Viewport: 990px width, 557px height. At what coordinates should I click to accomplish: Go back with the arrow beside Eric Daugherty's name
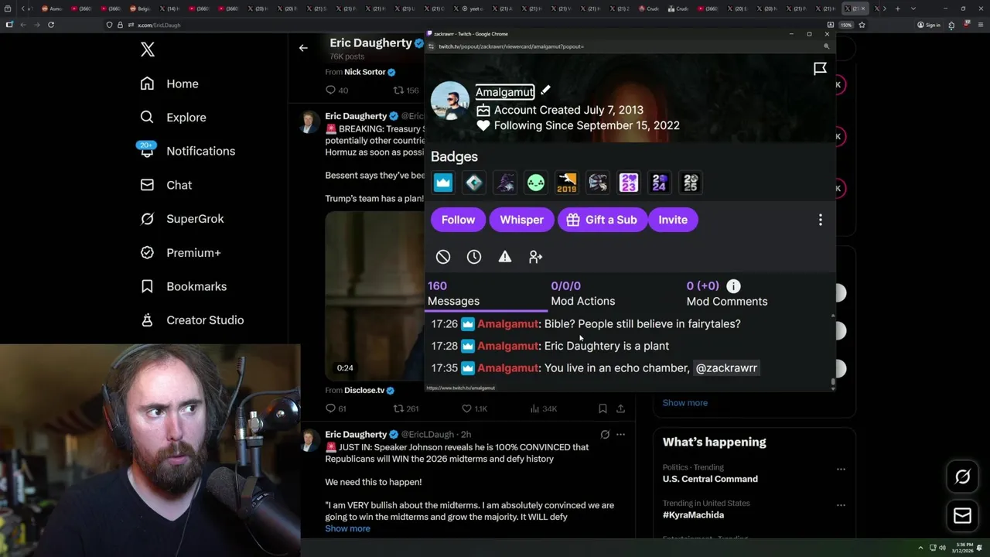tap(303, 48)
